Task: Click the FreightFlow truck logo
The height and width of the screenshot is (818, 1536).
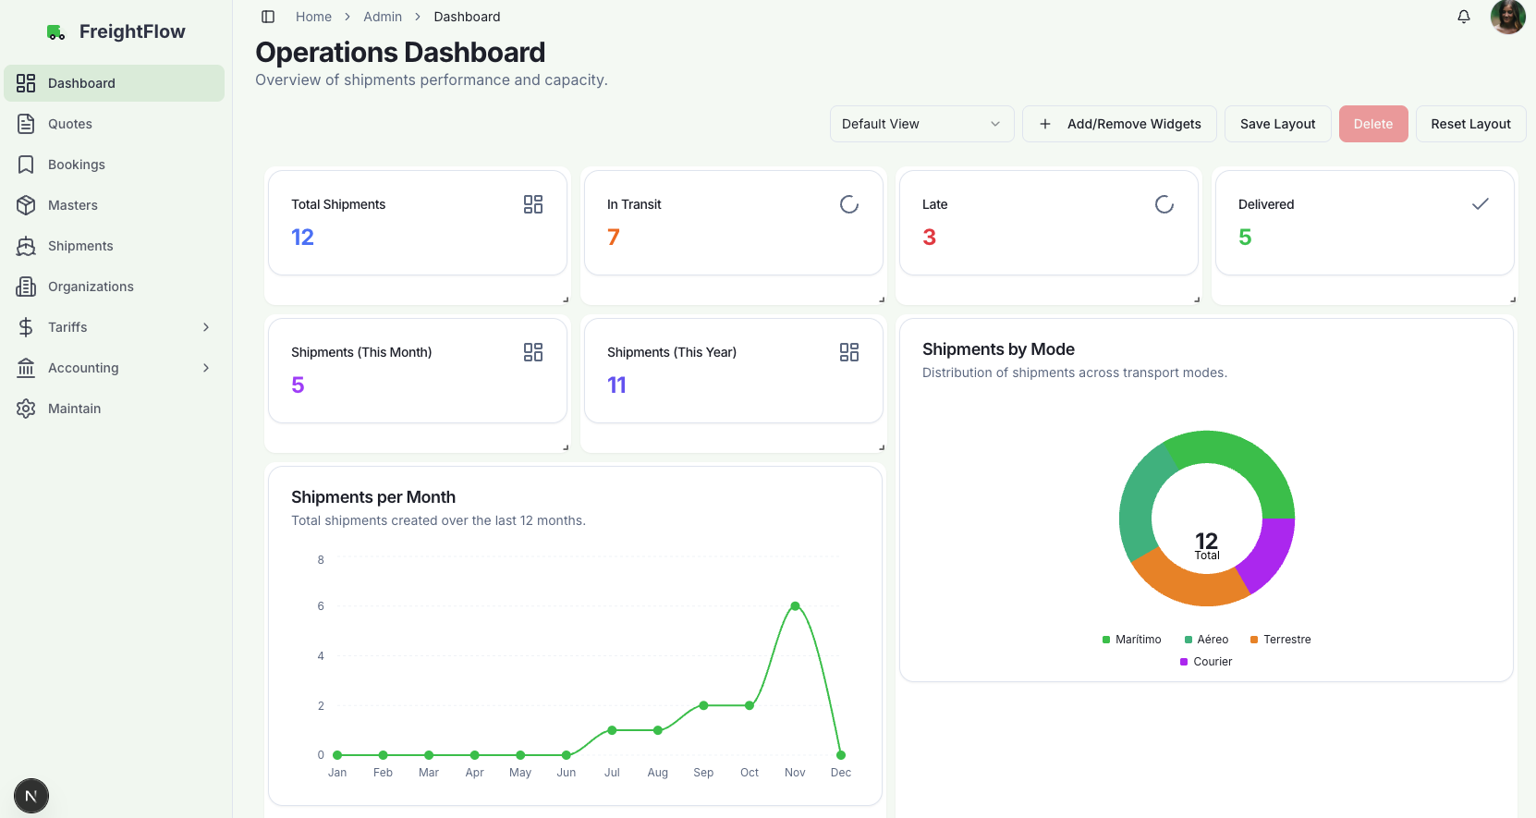Action: pos(55,32)
